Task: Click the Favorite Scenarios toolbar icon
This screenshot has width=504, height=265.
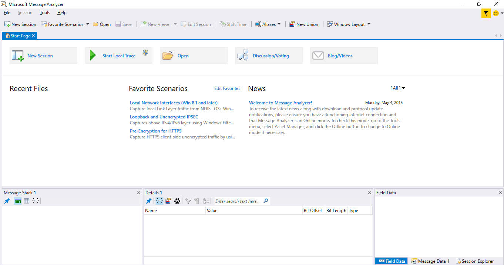Action: pyautogui.click(x=44, y=24)
